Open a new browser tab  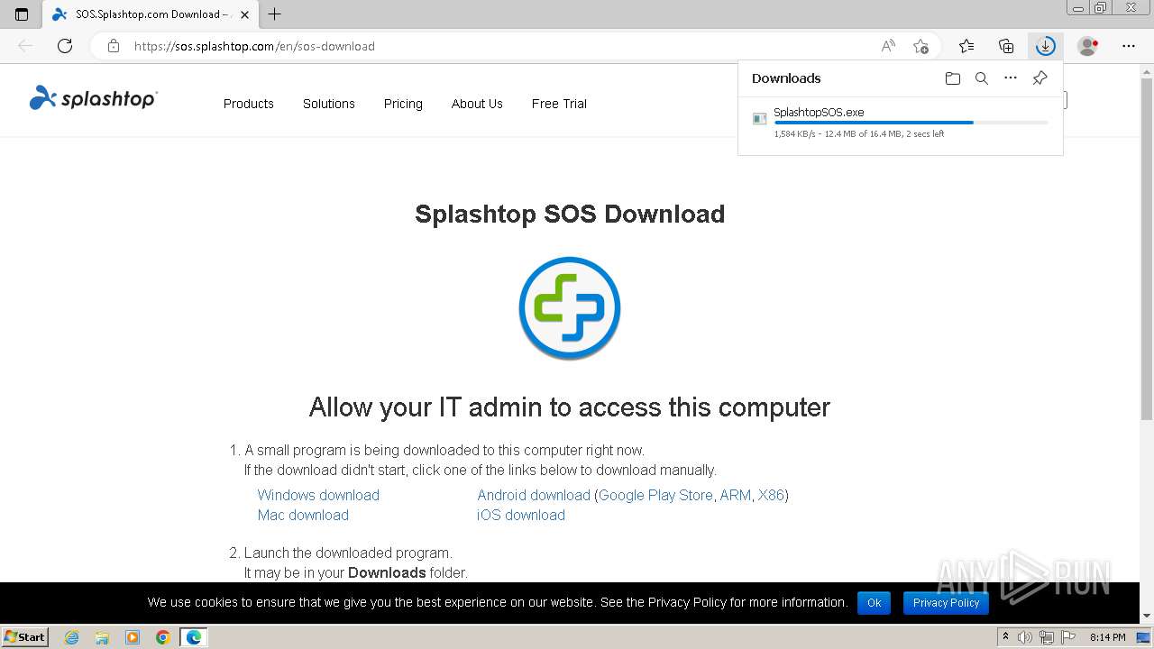click(x=275, y=14)
